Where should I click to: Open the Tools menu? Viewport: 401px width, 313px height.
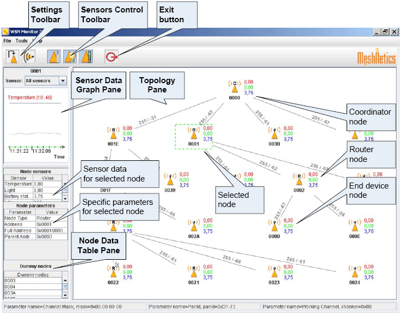pos(21,41)
